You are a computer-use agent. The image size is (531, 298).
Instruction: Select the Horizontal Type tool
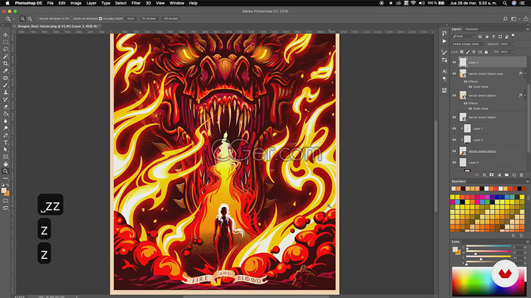coord(5,143)
